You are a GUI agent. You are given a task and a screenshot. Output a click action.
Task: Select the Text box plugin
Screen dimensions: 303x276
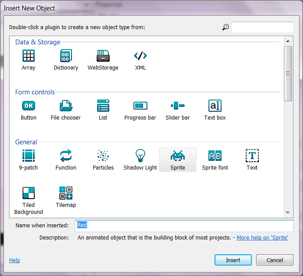pos(215,106)
